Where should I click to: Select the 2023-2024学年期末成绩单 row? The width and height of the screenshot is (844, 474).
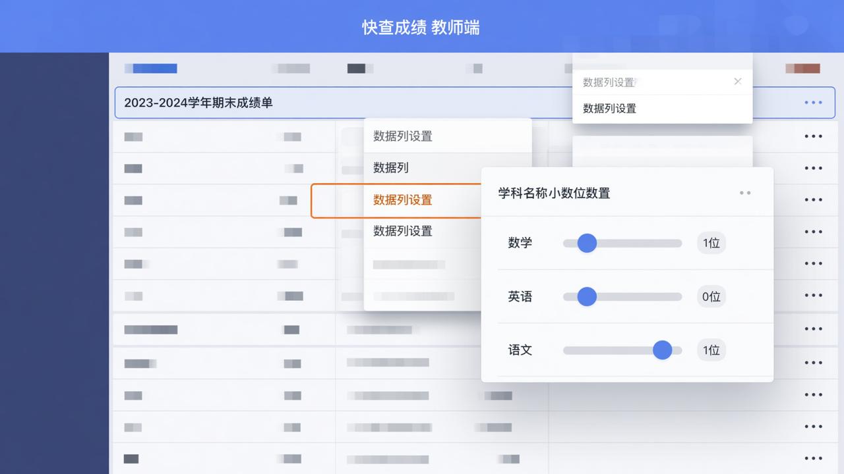pos(475,103)
